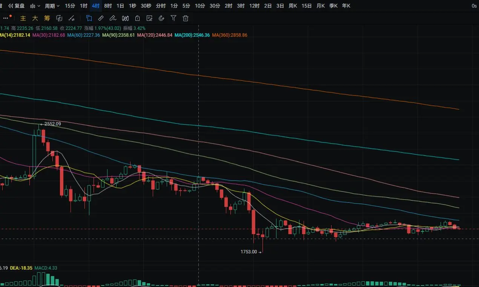Click the 振幅 3.42% readout

(x=134, y=28)
